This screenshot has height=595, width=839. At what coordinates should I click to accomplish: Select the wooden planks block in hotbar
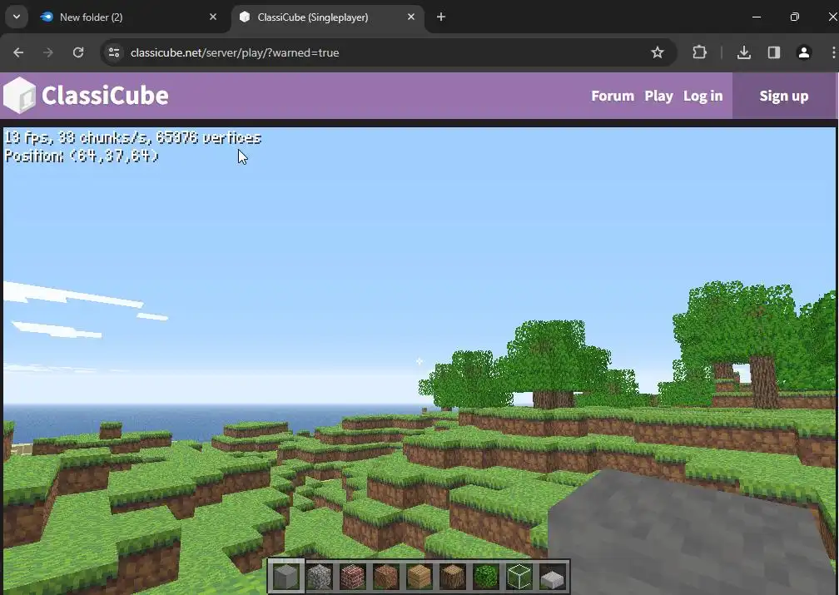click(419, 577)
